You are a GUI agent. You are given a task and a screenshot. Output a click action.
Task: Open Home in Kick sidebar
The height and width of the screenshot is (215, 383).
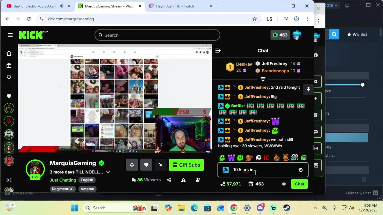[9, 53]
